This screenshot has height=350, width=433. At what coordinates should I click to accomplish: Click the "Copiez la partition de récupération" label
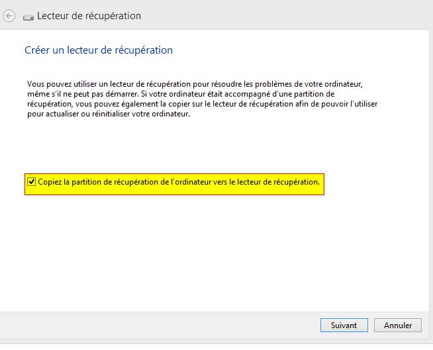179,181
